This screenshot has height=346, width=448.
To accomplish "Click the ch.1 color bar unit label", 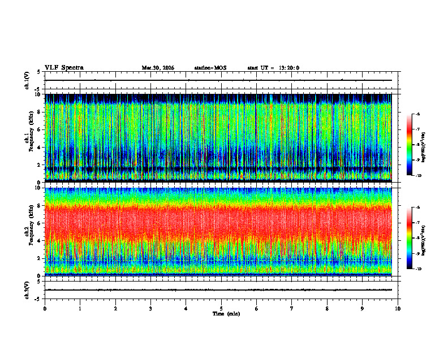I will coord(424,148).
